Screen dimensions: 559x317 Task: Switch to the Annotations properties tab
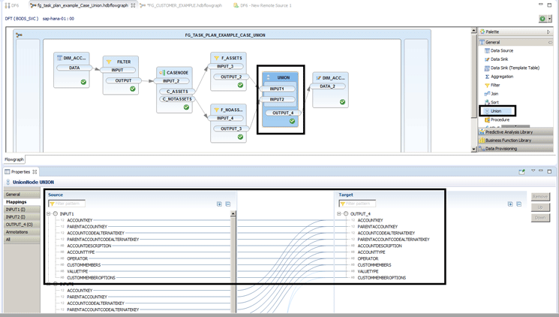[18, 232]
